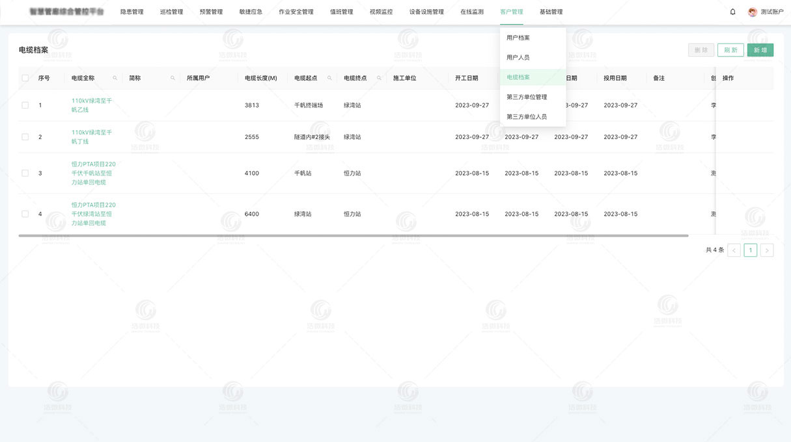Expand the 基础管理 top navigation menu

(551, 12)
